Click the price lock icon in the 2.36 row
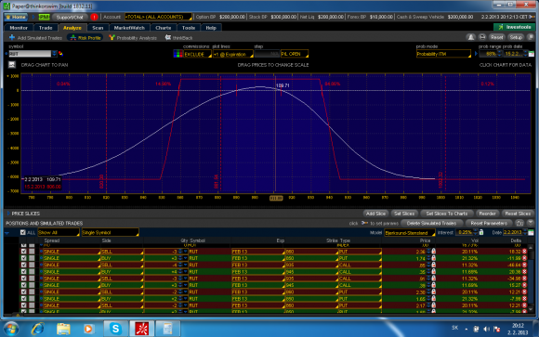The width and height of the screenshot is (539, 337). pyautogui.click(x=433, y=252)
